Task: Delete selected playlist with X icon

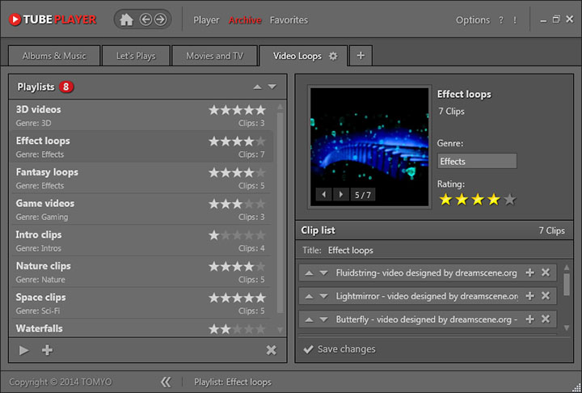Action: click(x=271, y=350)
